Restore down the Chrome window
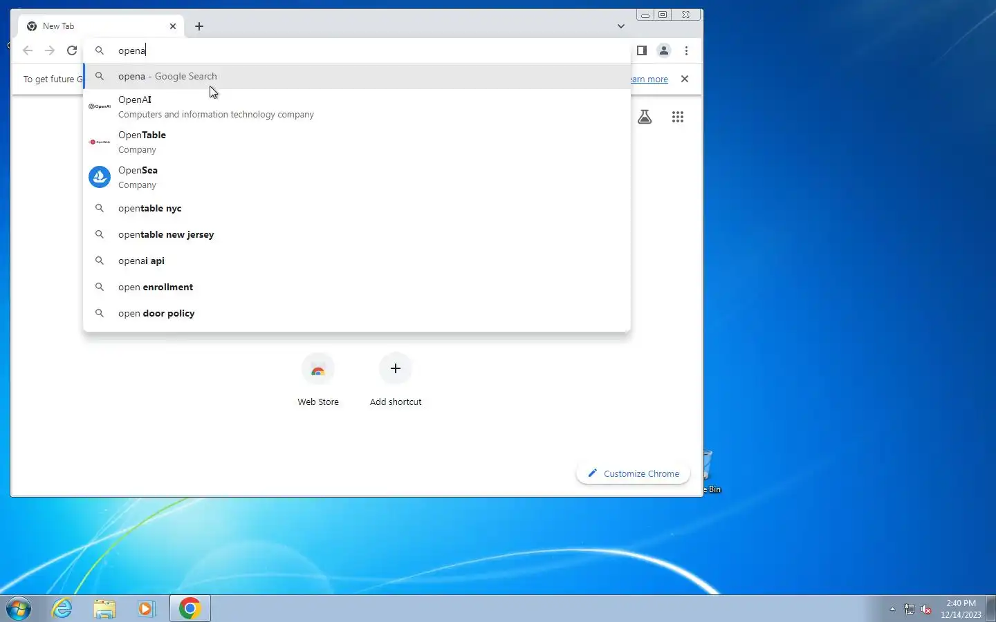Viewport: 996px width, 622px height. click(663, 15)
